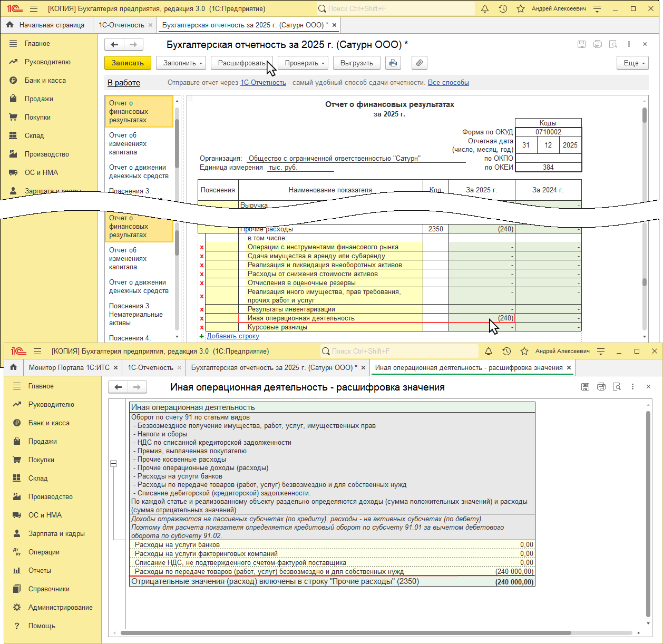This screenshot has width=663, height=644.
Task: Open the user settings menu in the bottom window
Action: (x=601, y=351)
